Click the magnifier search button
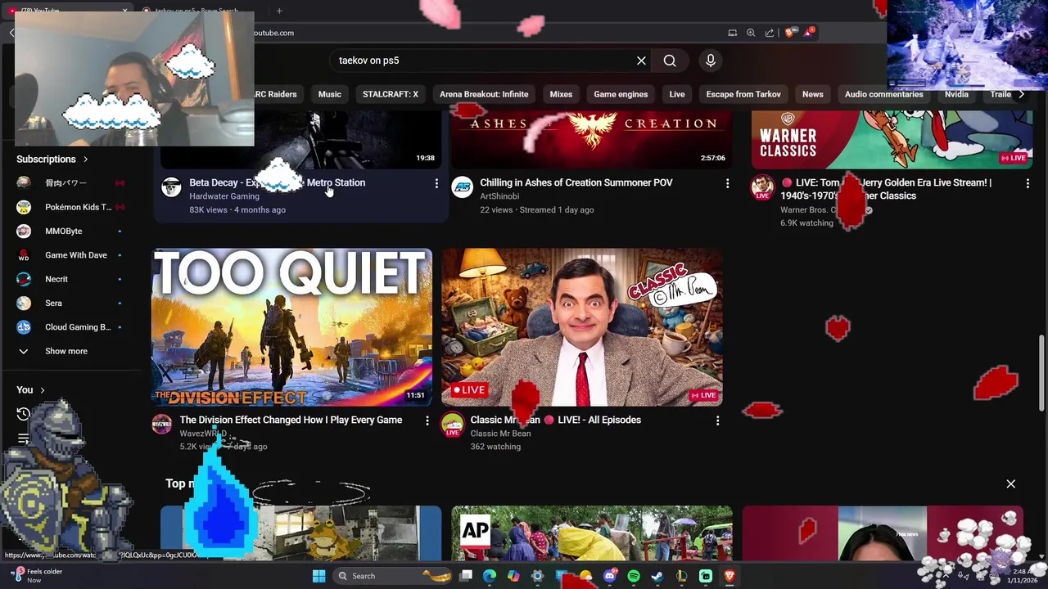The image size is (1048, 589). (670, 61)
